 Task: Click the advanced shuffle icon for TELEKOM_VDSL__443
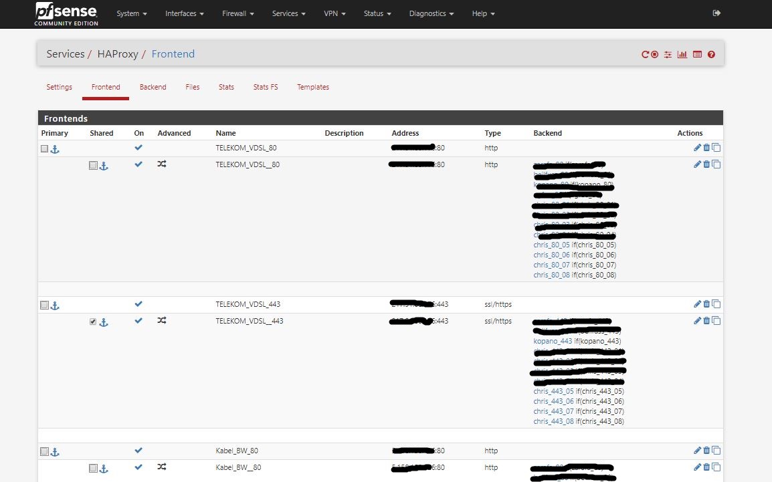pyautogui.click(x=162, y=321)
